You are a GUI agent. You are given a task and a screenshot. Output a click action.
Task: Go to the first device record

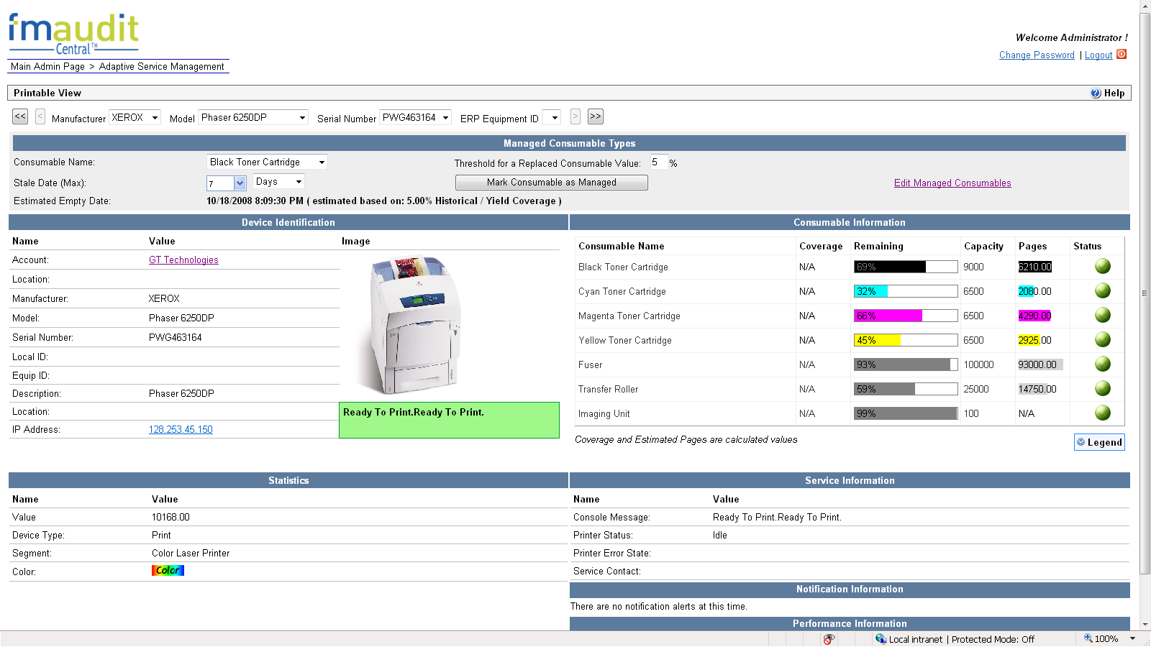pos(20,116)
